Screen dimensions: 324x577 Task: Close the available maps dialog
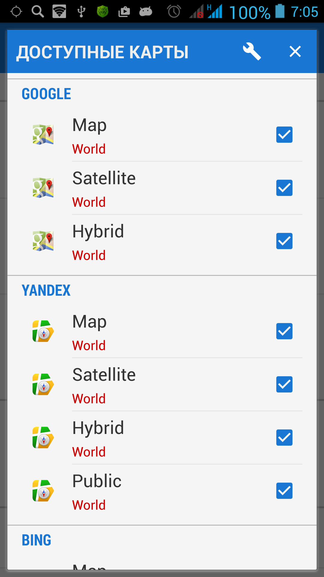[x=295, y=51]
